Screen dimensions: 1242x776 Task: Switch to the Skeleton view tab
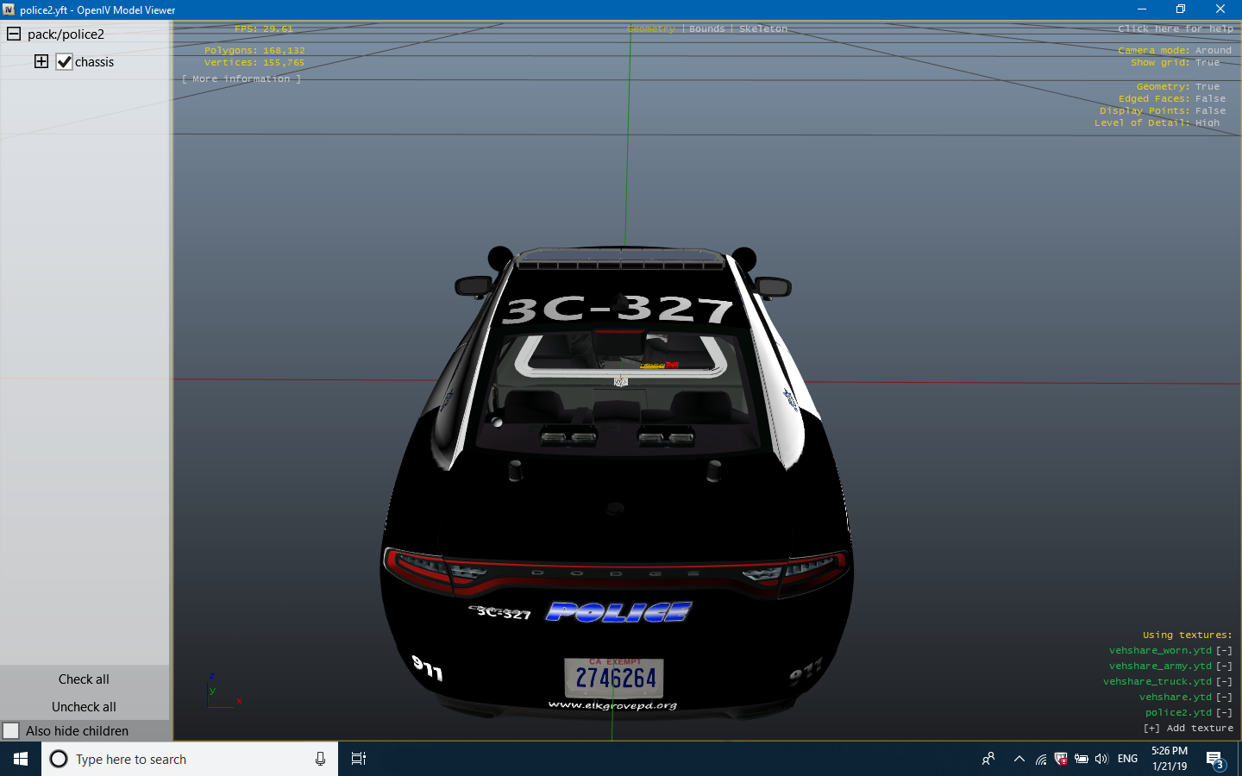763,29
